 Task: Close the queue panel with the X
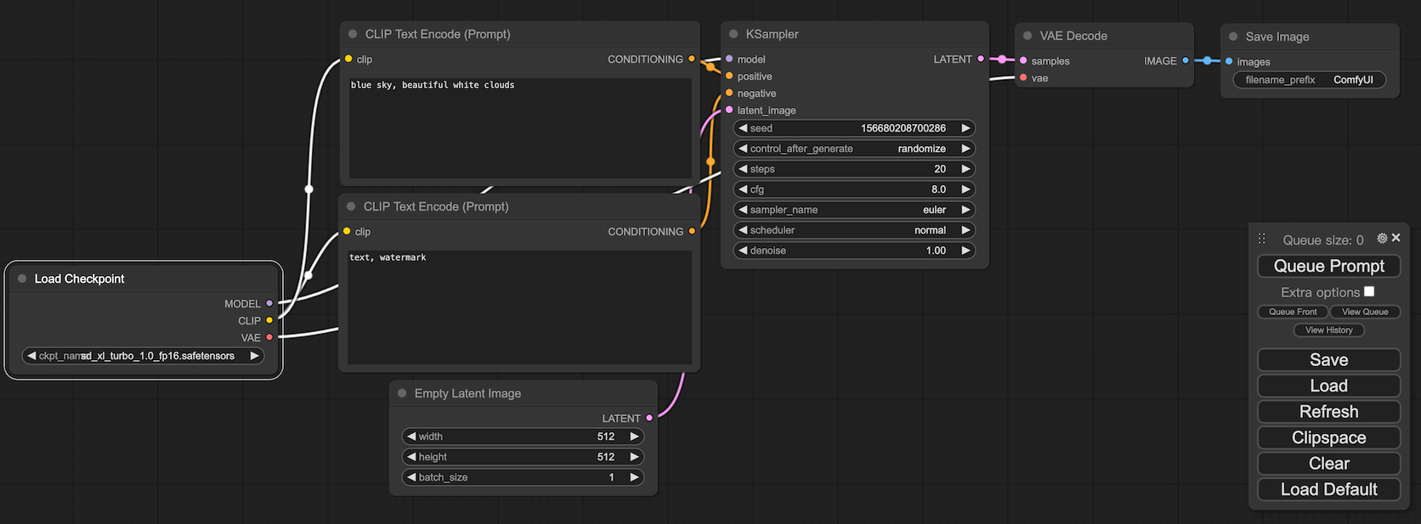pyautogui.click(x=1396, y=238)
